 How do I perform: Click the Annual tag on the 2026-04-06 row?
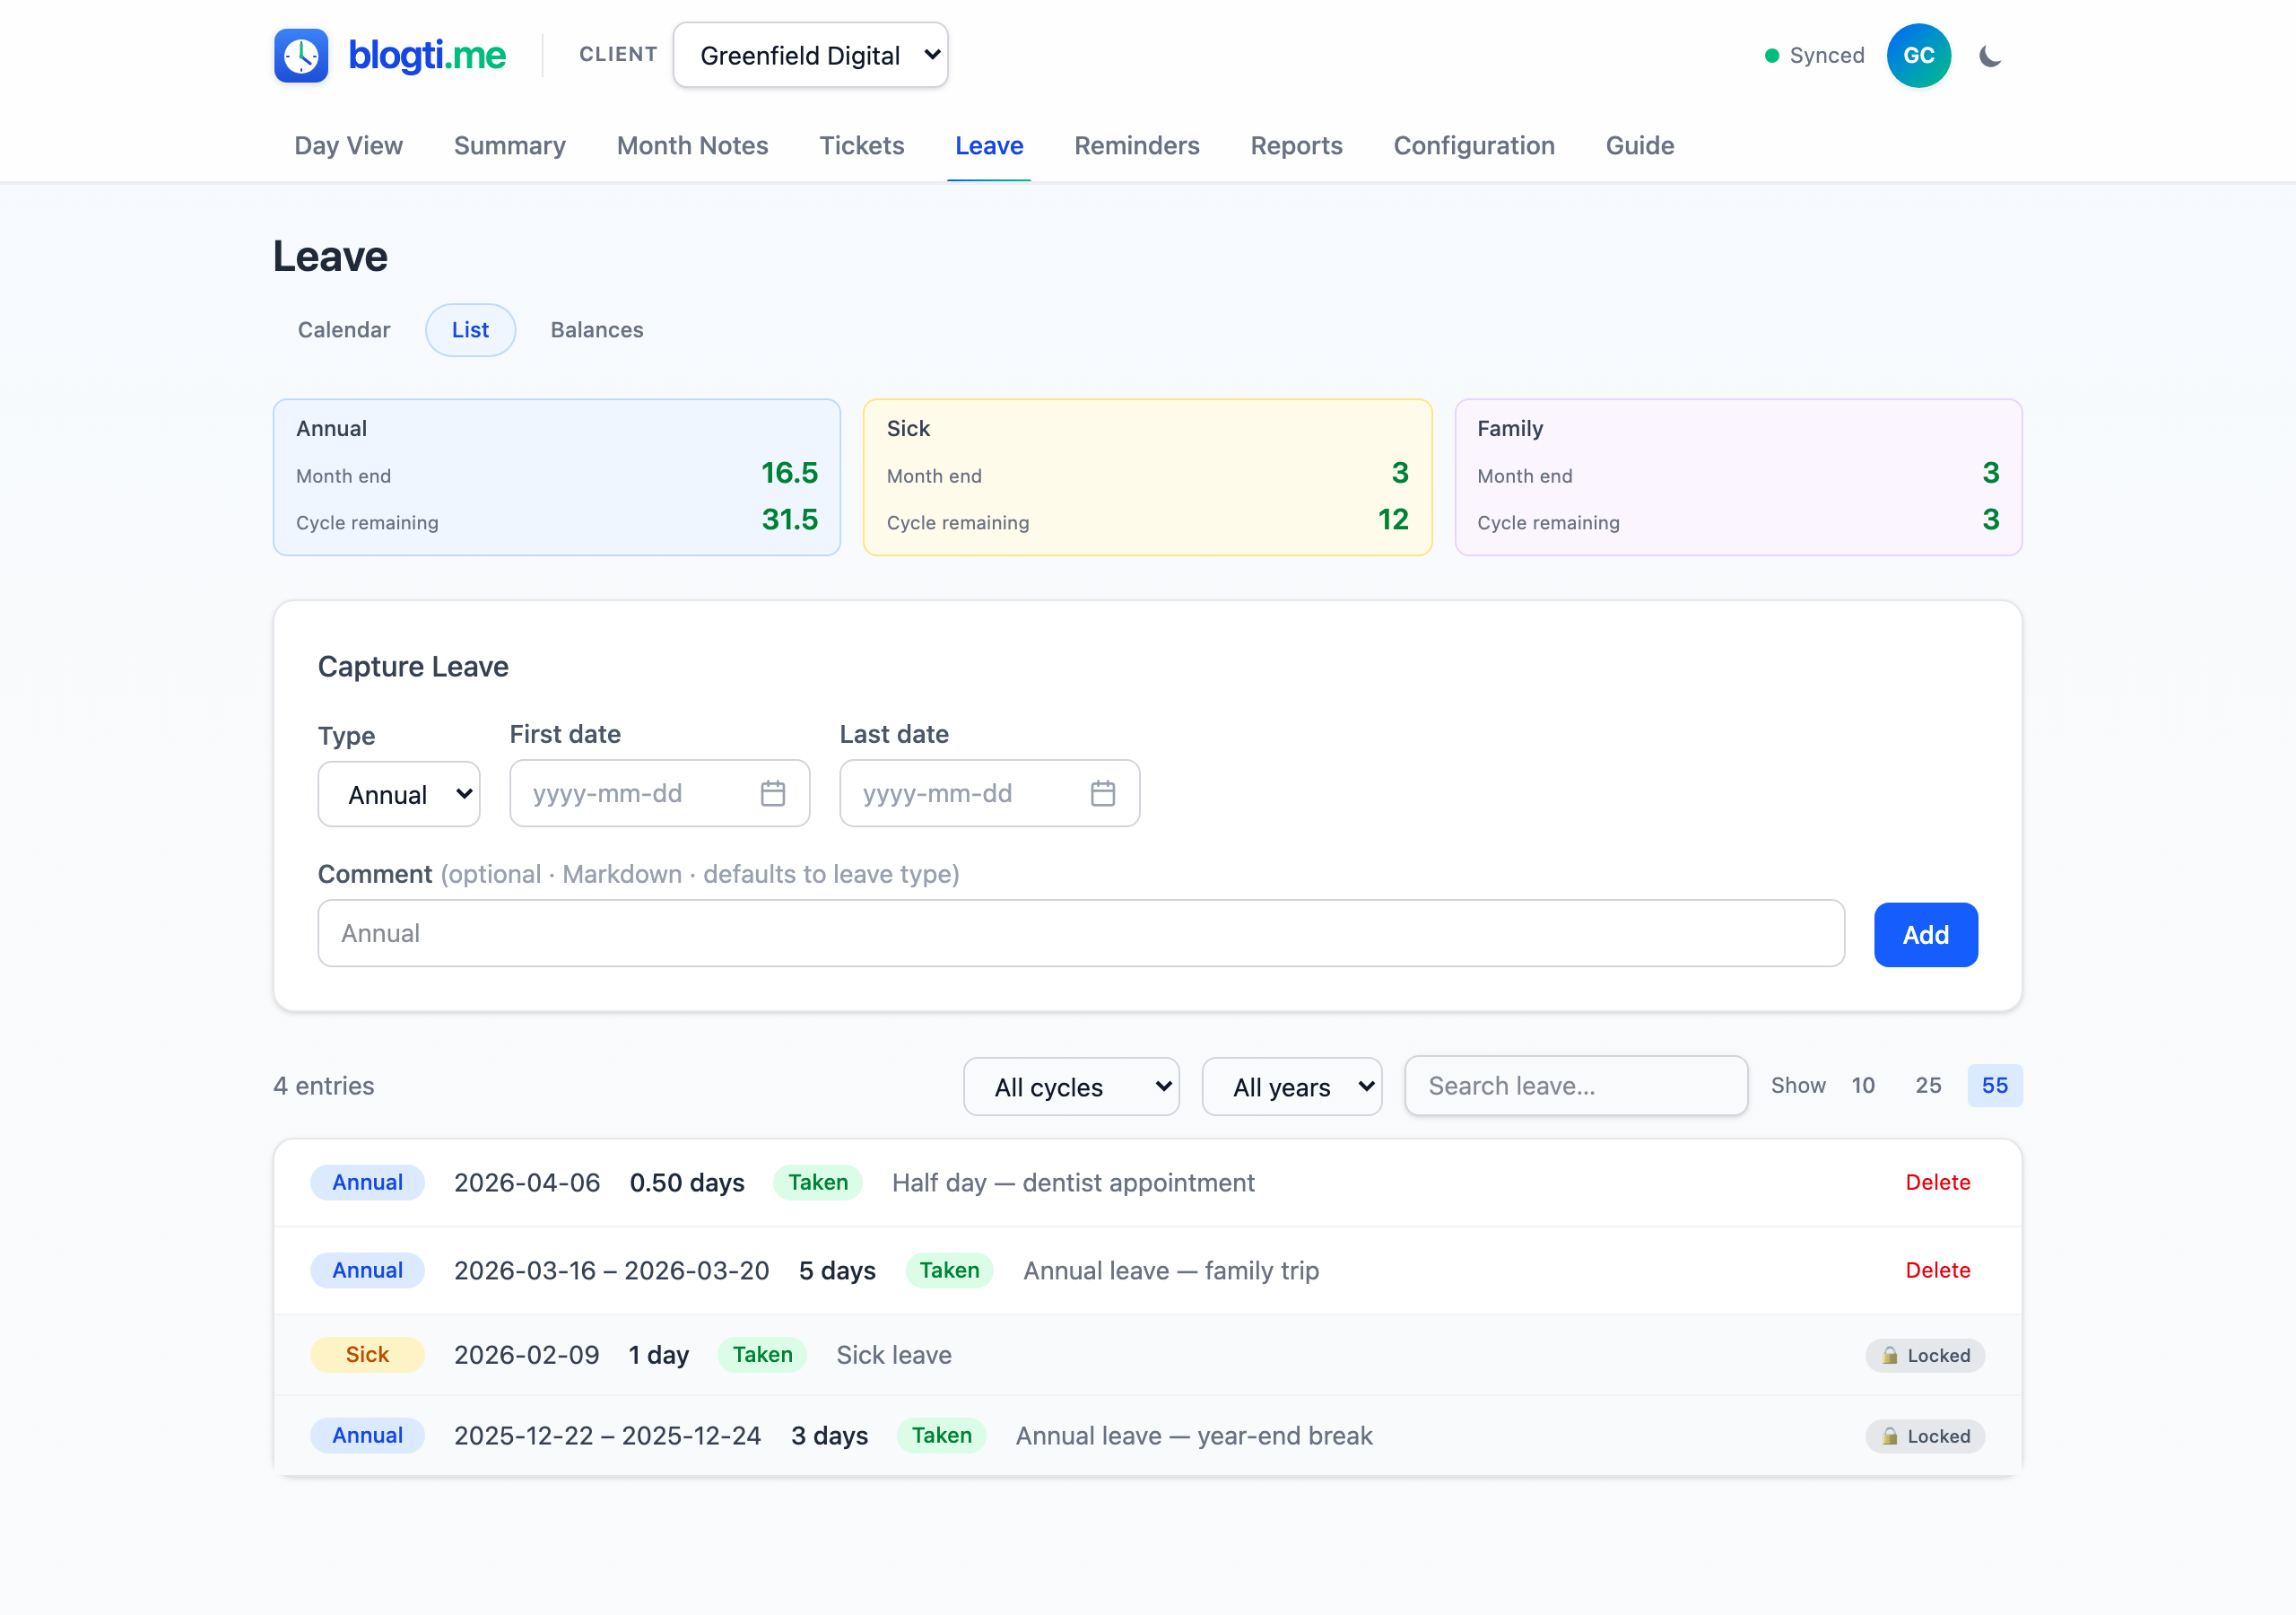click(367, 1183)
